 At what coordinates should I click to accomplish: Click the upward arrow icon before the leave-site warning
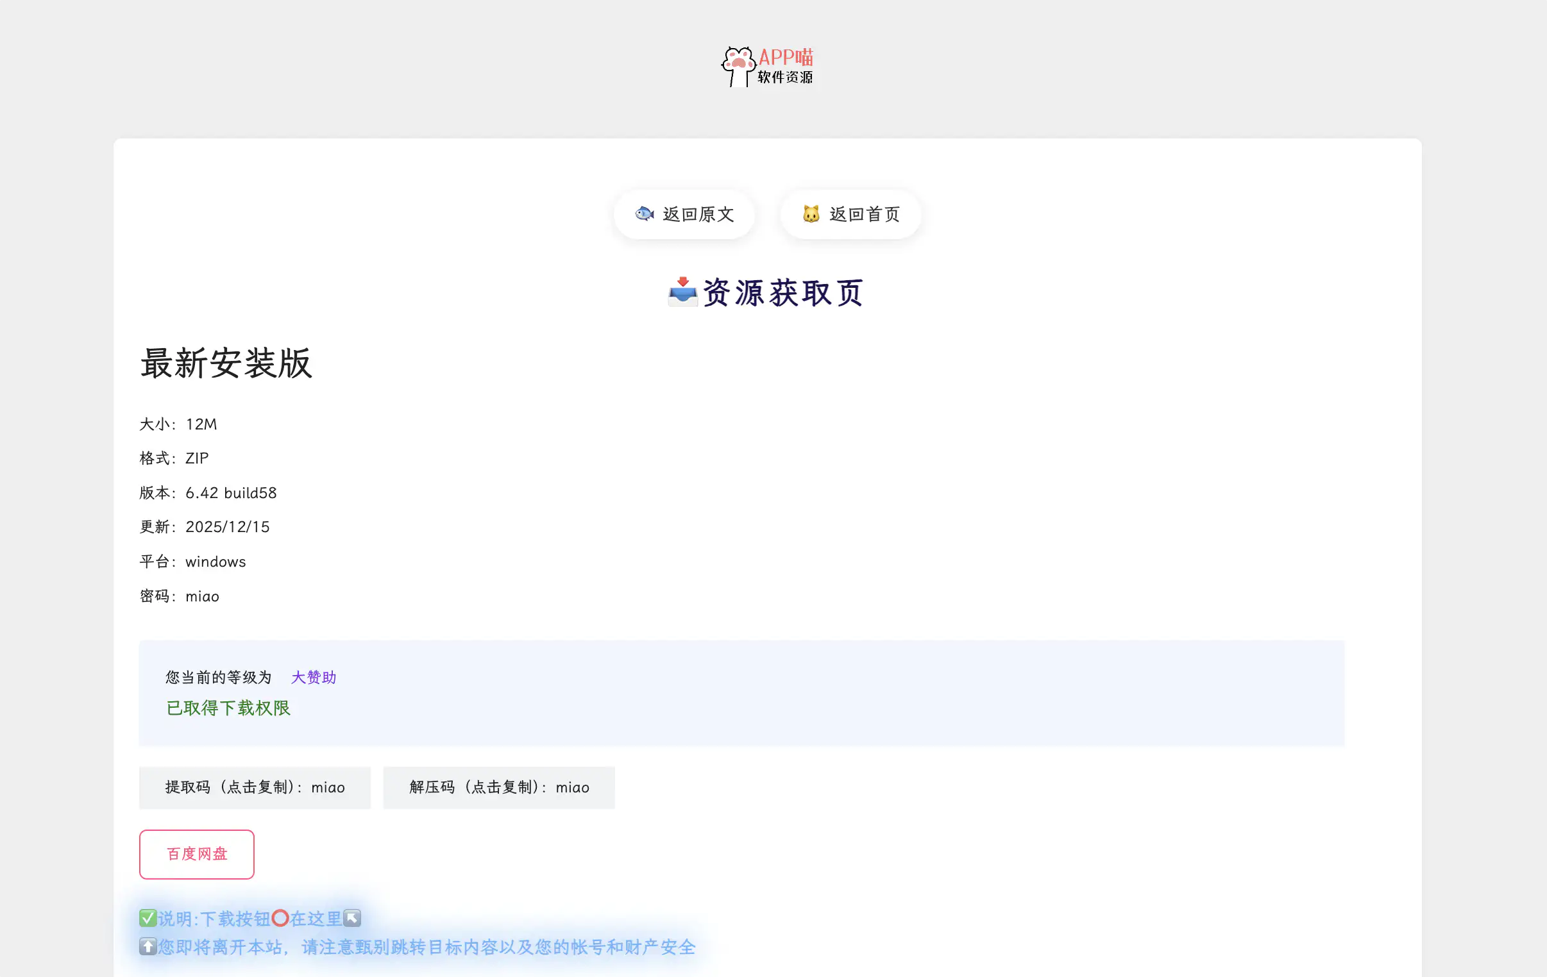click(x=148, y=947)
